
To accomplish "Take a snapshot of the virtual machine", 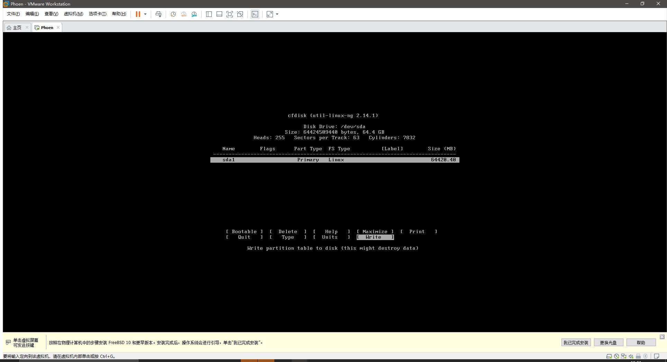I will click(x=173, y=14).
